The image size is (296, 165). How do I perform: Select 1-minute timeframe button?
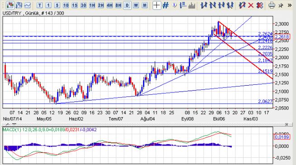click(48, 5)
